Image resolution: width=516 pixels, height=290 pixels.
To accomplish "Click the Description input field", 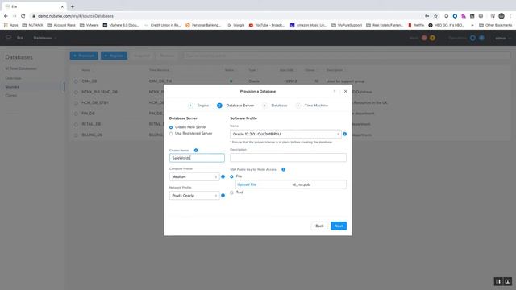I will (288, 158).
